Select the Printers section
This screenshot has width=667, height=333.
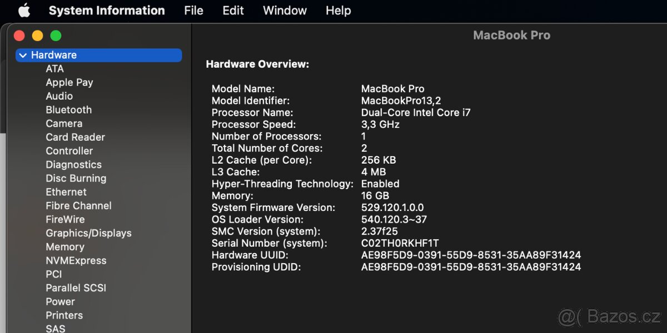coord(64,315)
